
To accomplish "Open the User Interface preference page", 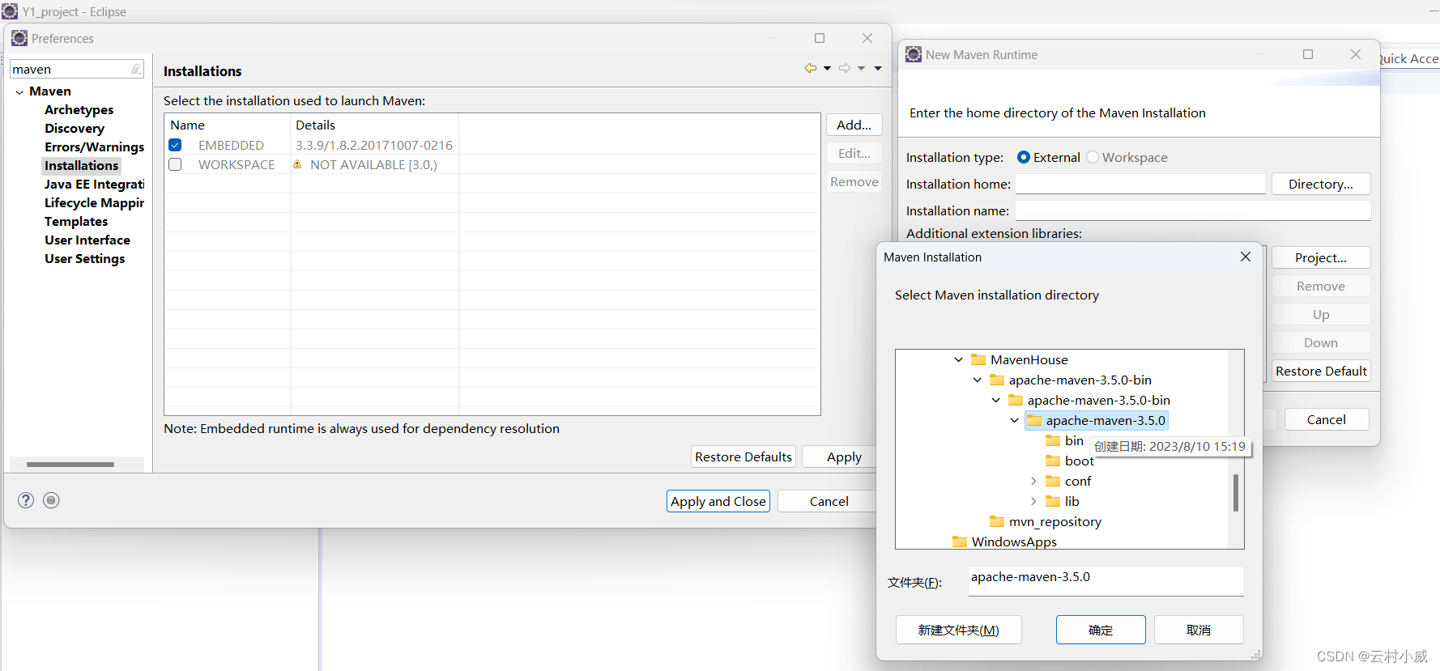I will click(x=87, y=240).
